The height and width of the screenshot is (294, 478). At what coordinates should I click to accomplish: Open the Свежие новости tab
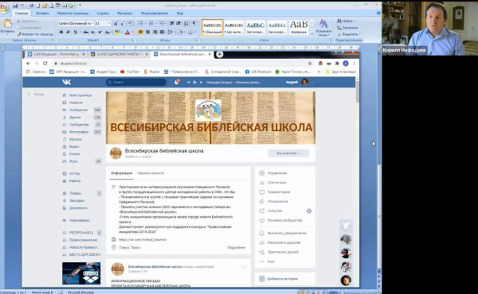(151, 173)
